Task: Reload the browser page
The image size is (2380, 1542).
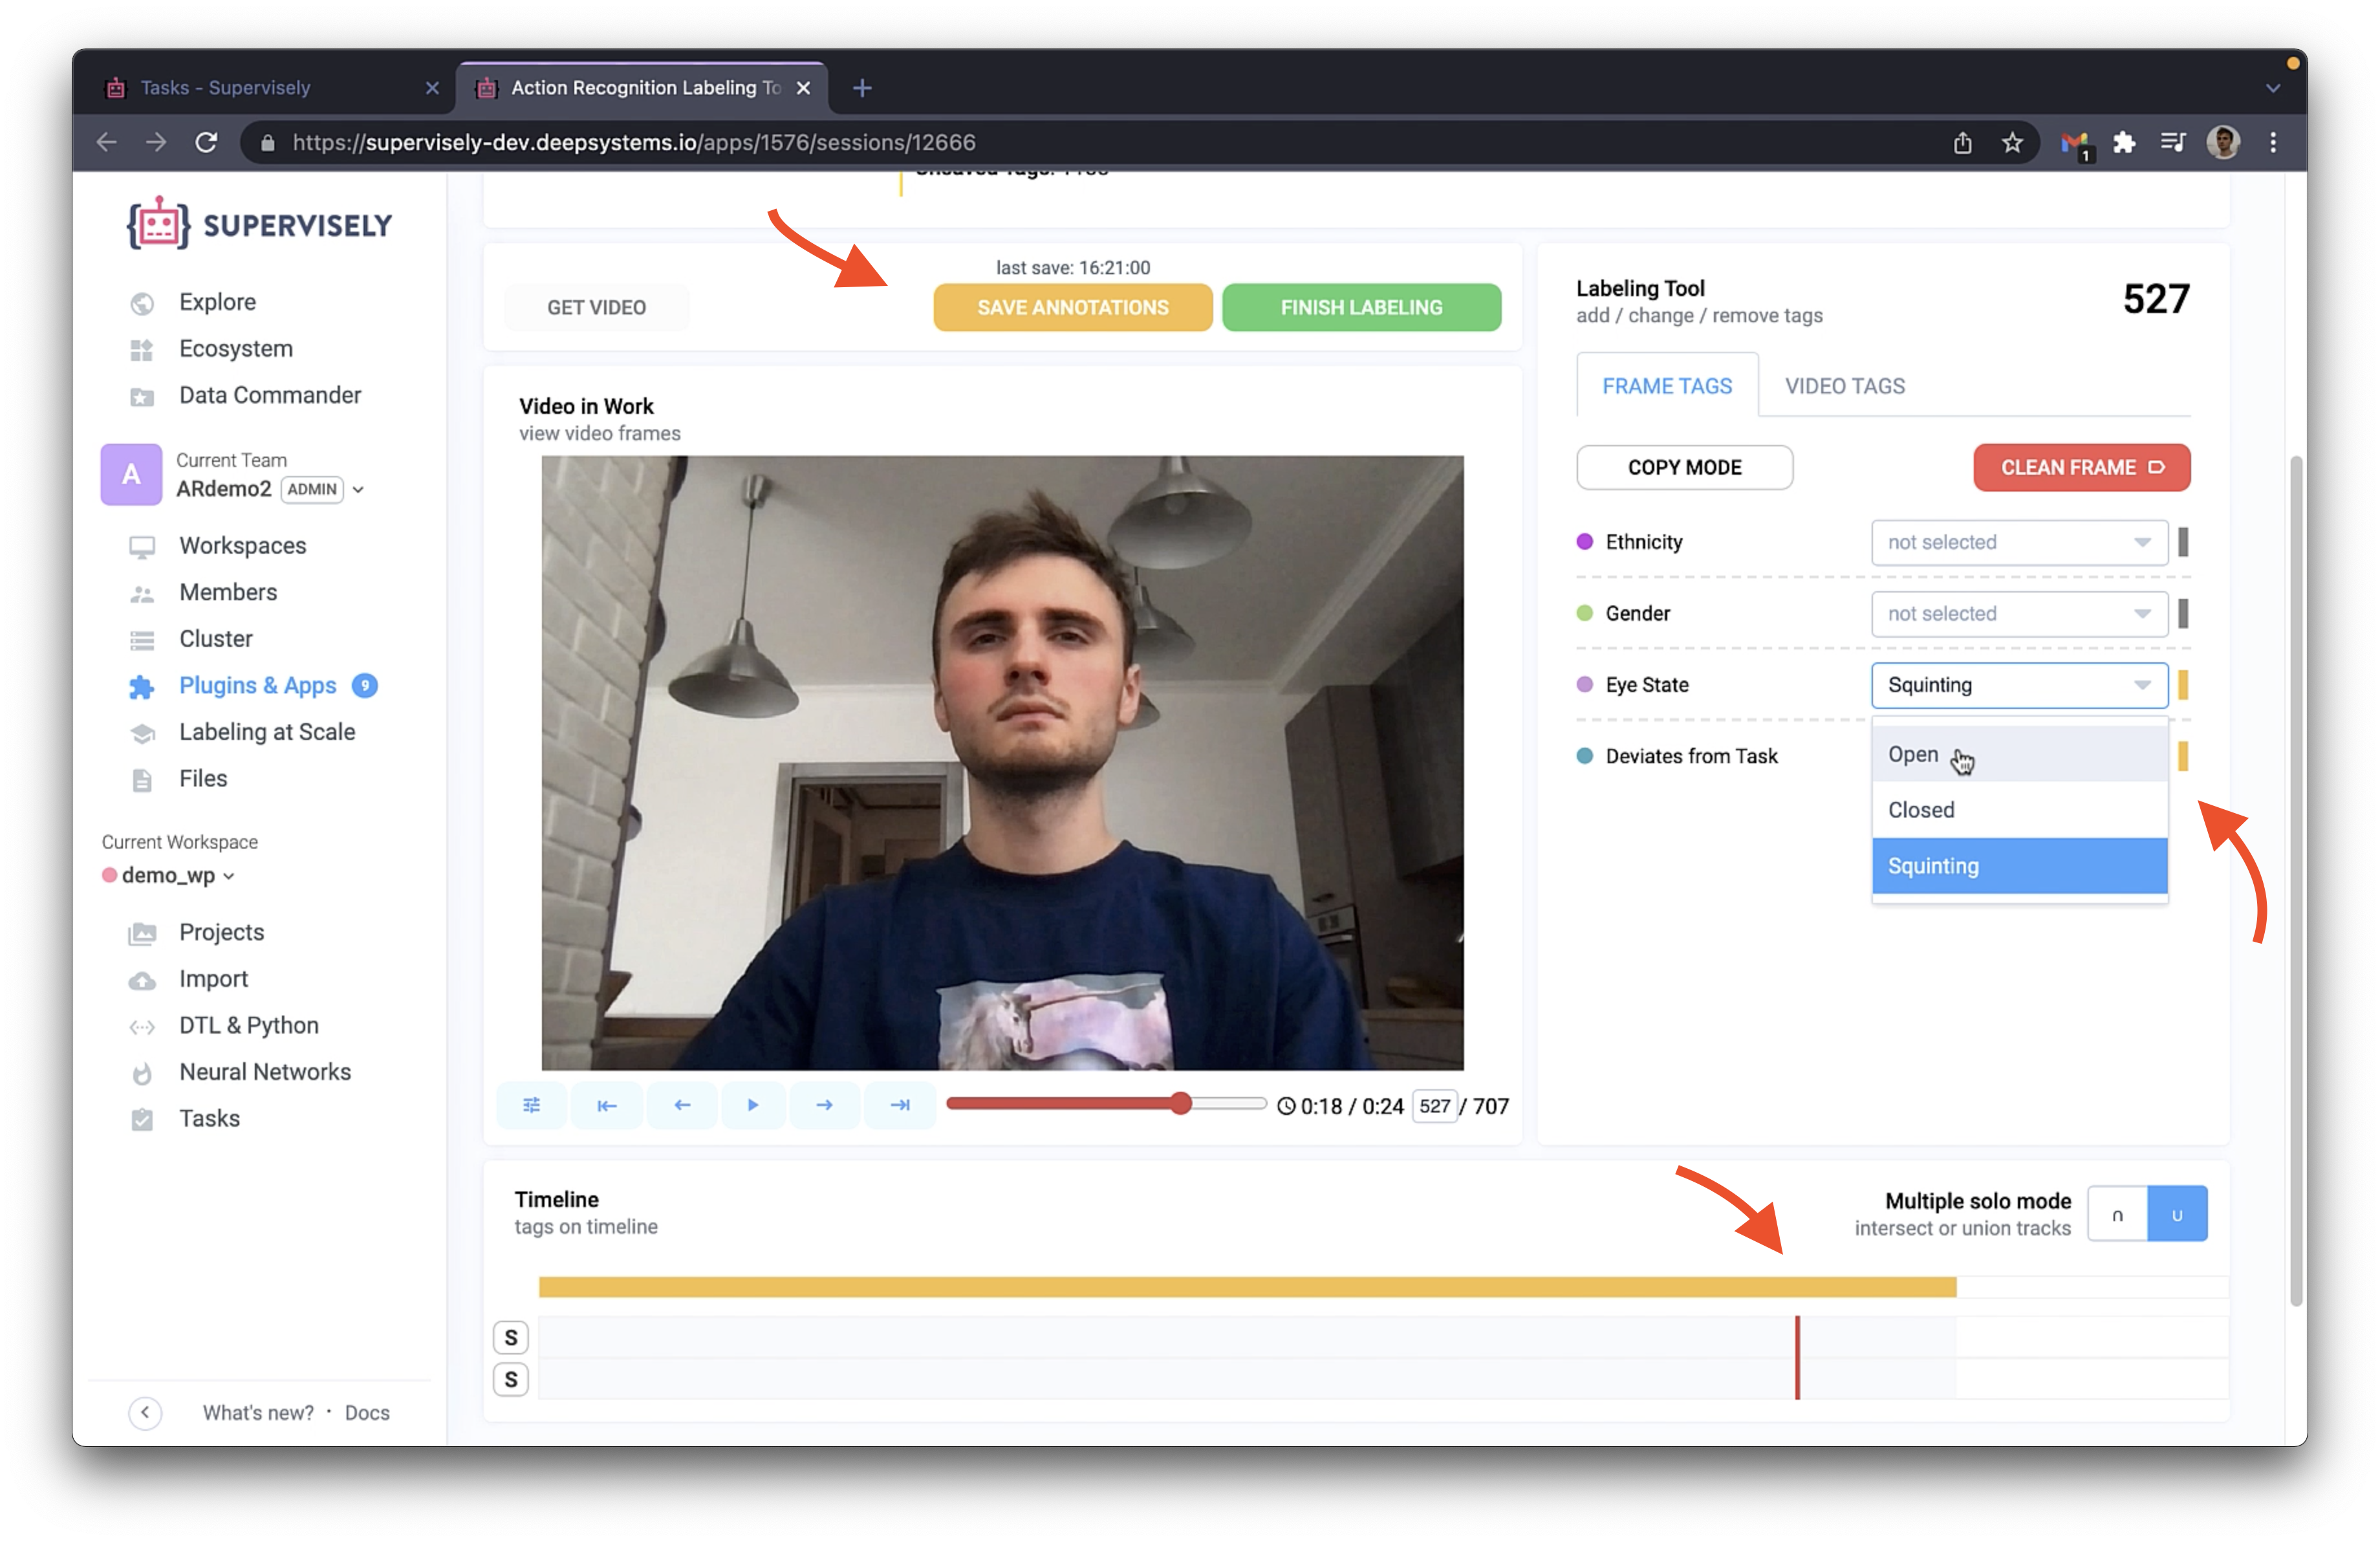Action: point(206,143)
